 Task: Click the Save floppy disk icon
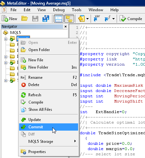click(x=35, y=18)
